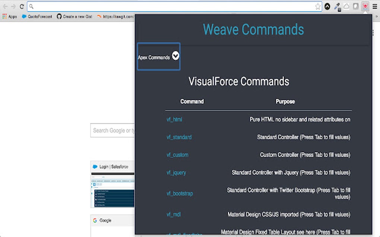Select the vf_standard command
The height and width of the screenshot is (237, 380).
click(179, 137)
